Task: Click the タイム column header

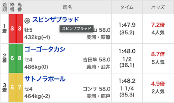Action: pyautogui.click(x=127, y=7)
